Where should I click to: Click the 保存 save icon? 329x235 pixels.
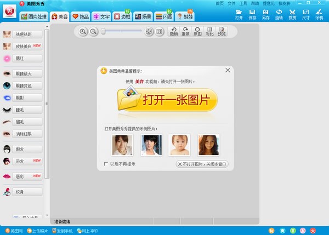click(x=252, y=14)
